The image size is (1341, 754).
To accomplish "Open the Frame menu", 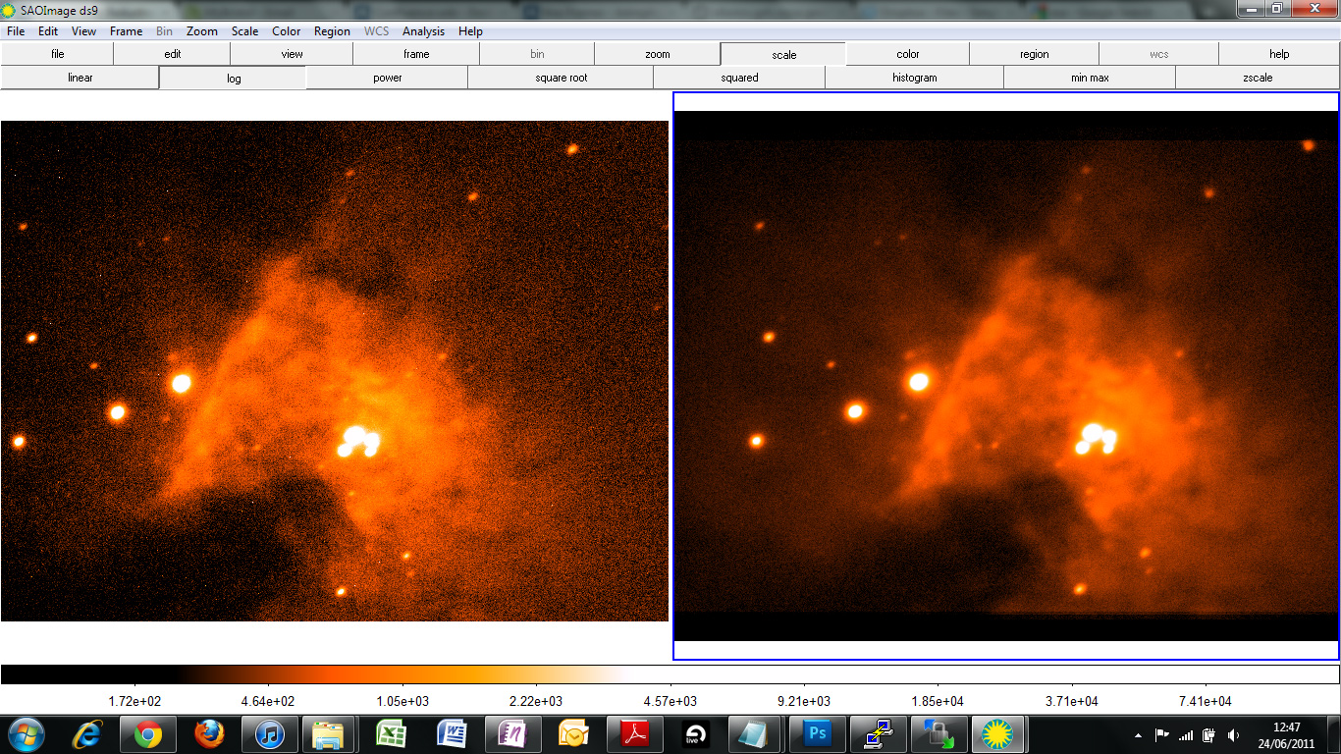I will (126, 31).
